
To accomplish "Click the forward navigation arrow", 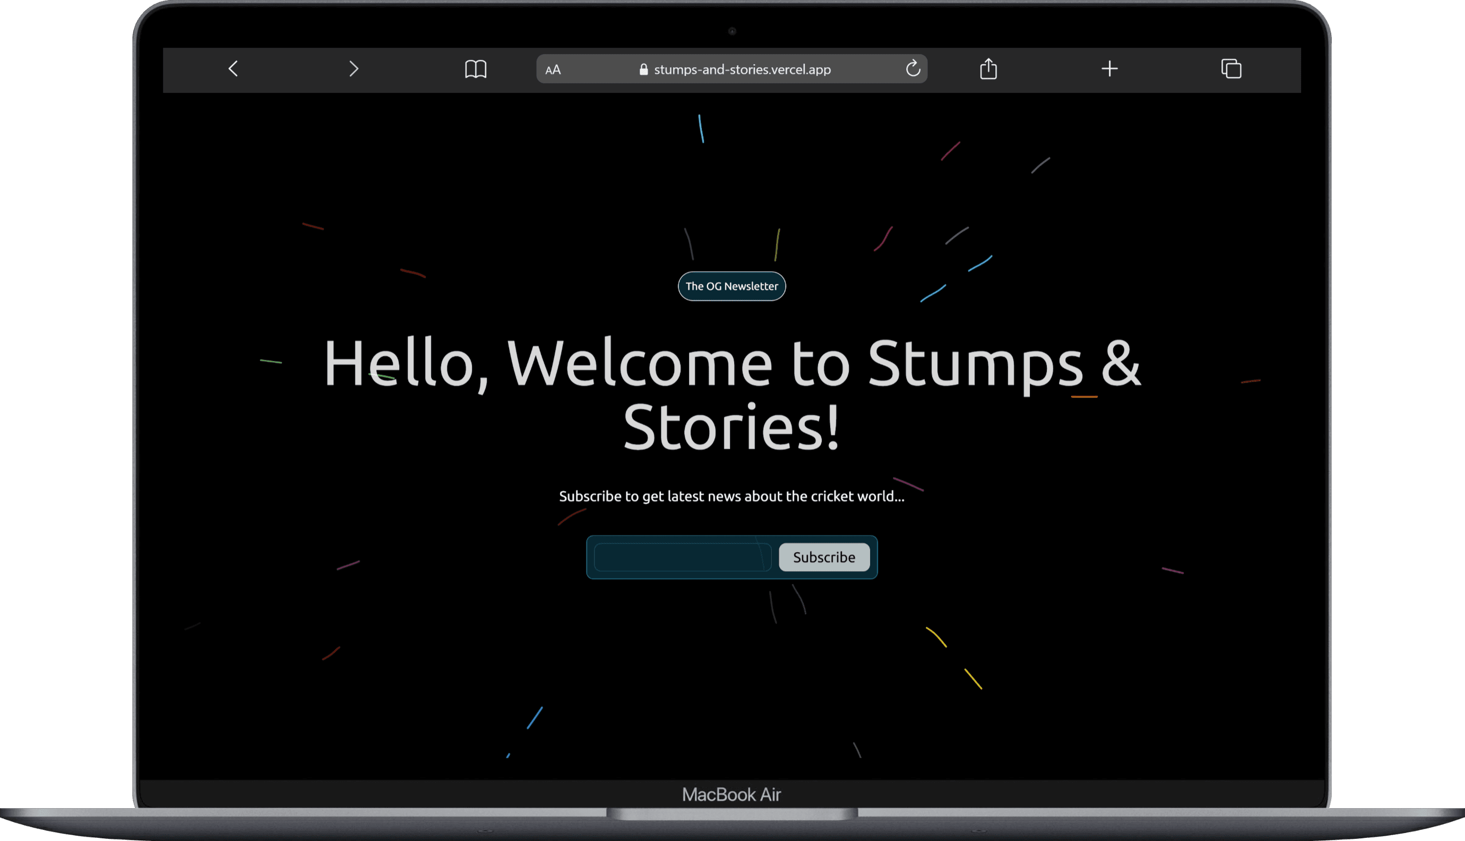I will pyautogui.click(x=354, y=69).
